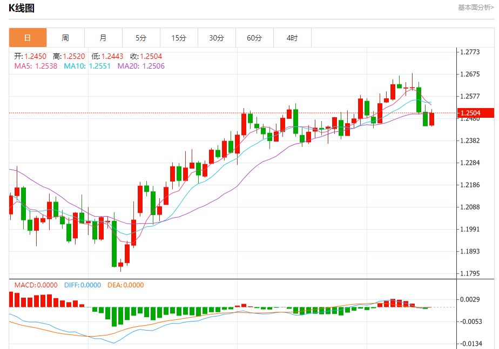Open the 基本面分析> link
This screenshot has width=499, height=349.
[x=476, y=8]
